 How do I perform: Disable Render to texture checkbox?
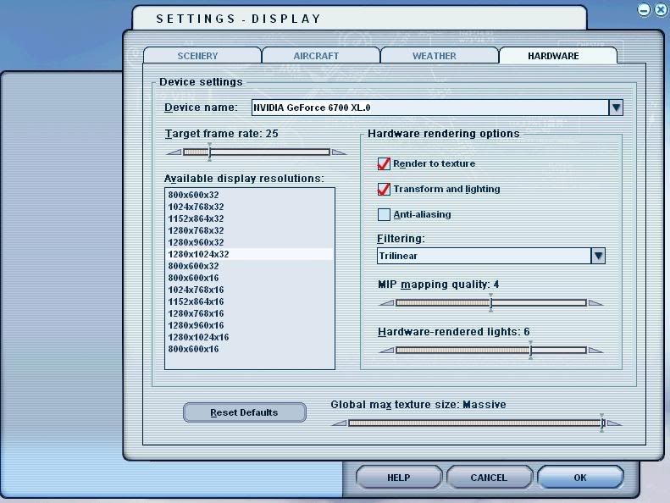pyautogui.click(x=384, y=163)
